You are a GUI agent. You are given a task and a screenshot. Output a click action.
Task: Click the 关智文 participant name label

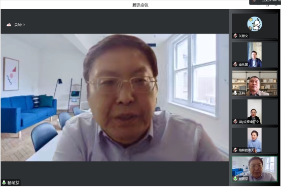[x=243, y=36]
